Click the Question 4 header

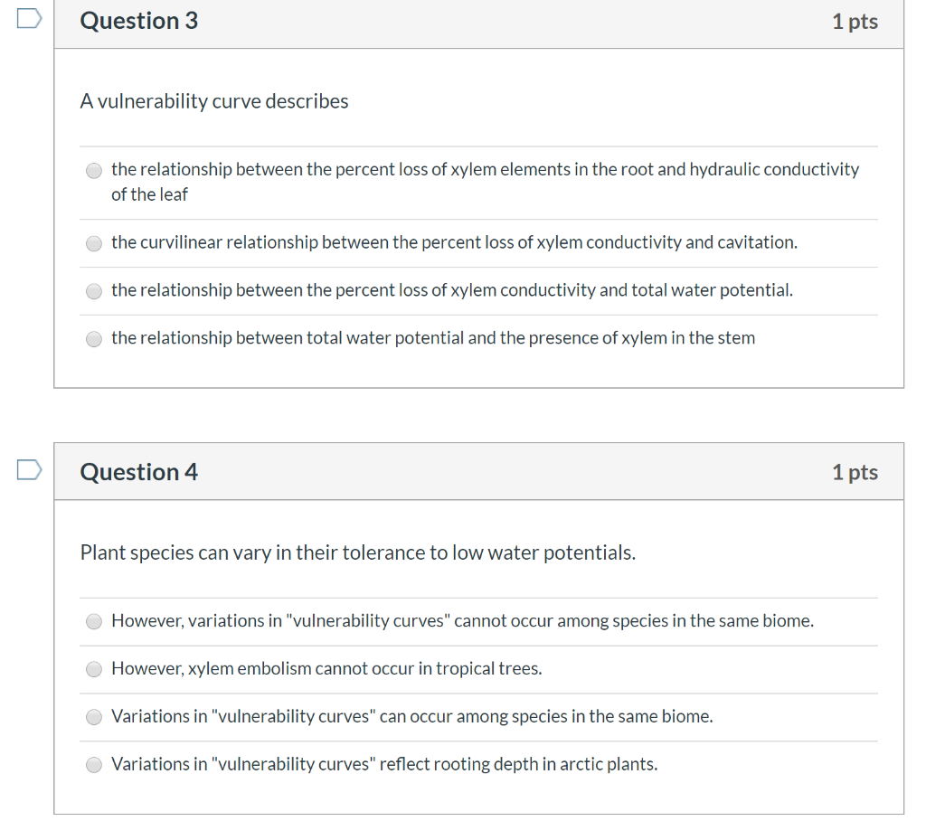coord(138,471)
